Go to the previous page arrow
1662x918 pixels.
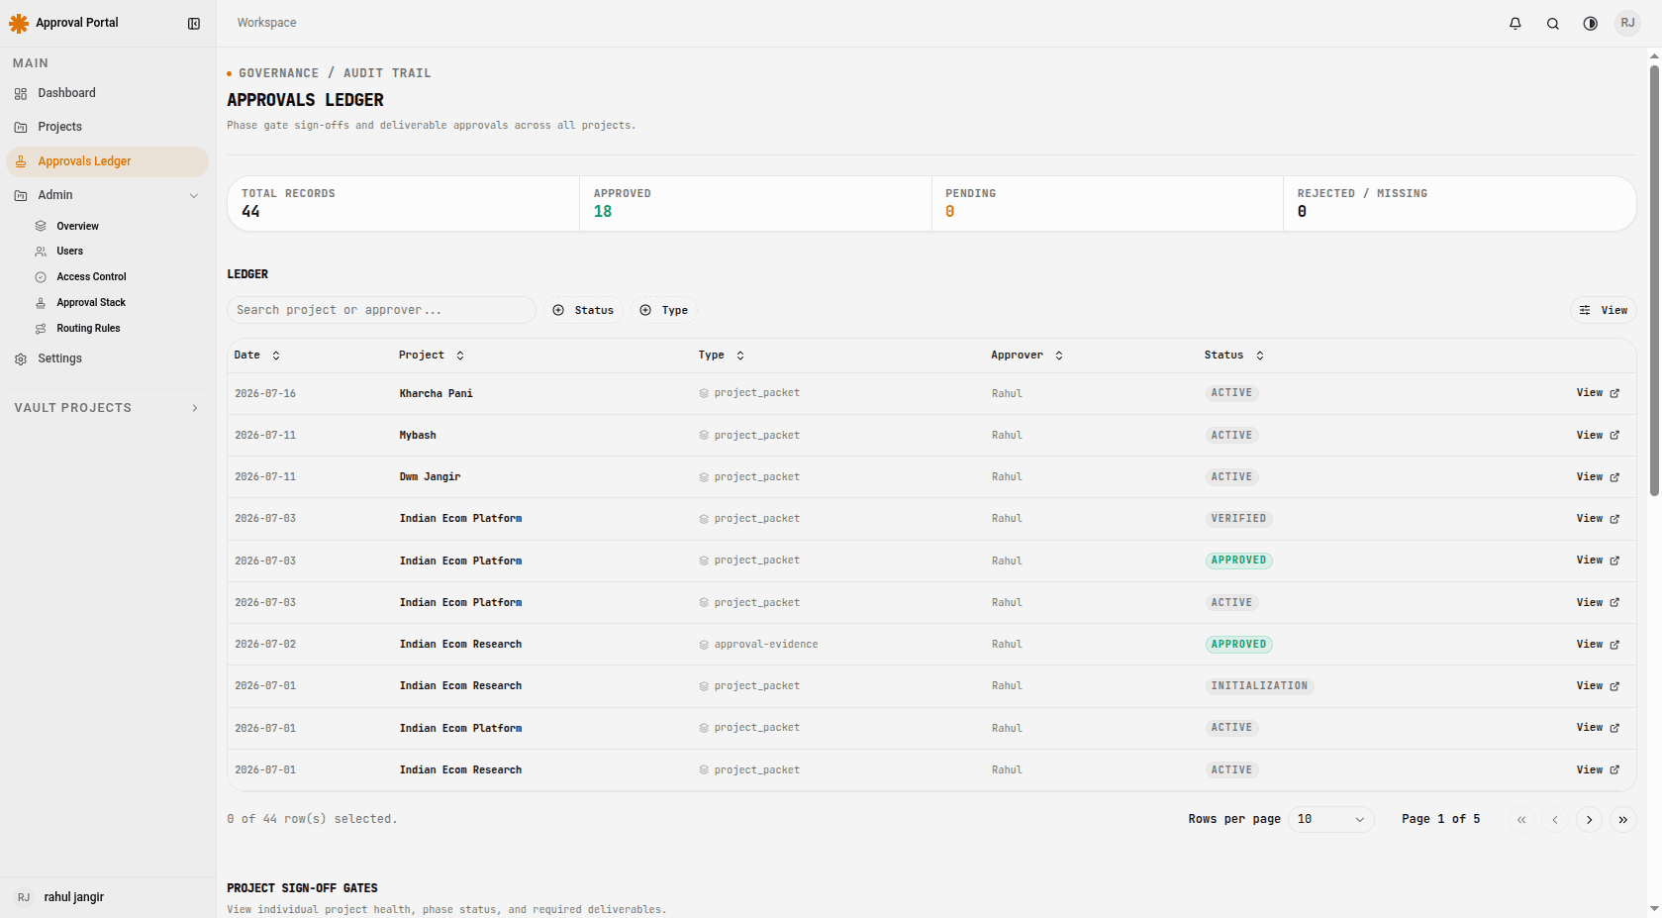click(1555, 820)
